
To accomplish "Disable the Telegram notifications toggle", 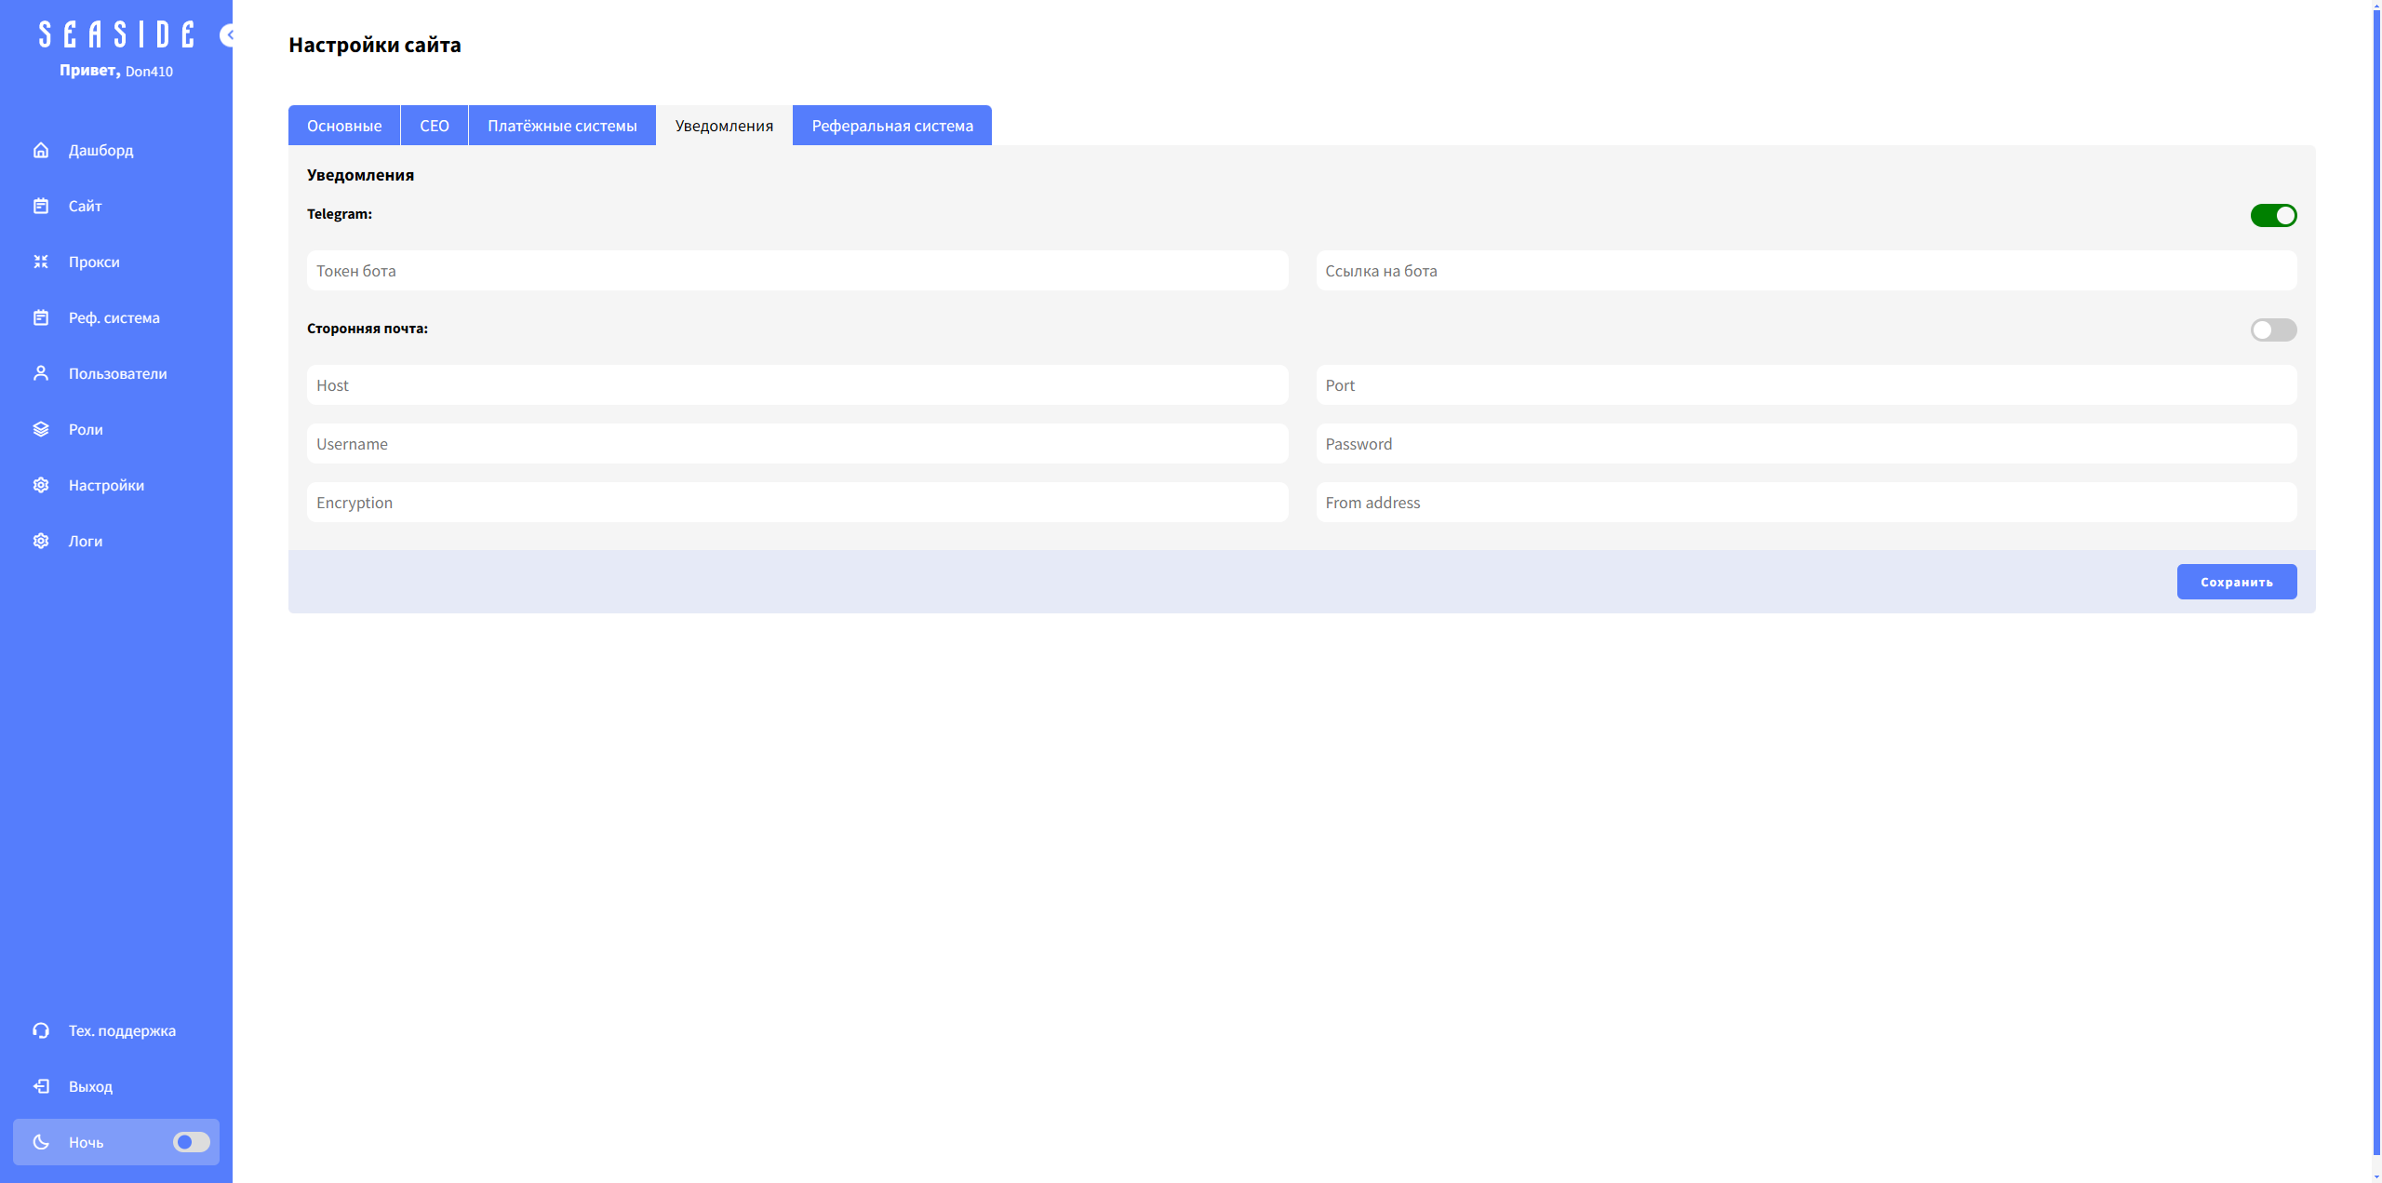I will (2273, 216).
